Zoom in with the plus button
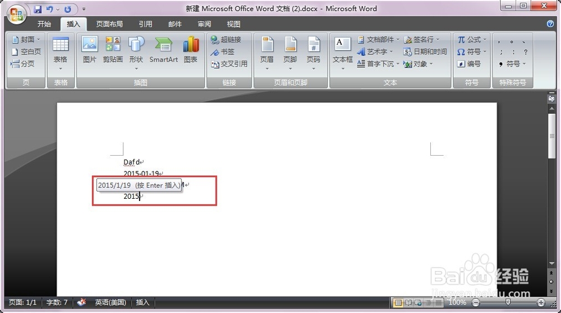The width and height of the screenshot is (561, 313). pyautogui.click(x=541, y=303)
